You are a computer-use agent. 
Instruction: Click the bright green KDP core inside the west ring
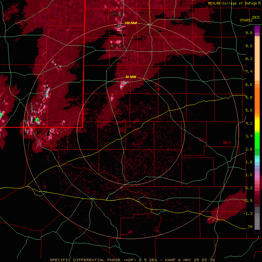37,120
